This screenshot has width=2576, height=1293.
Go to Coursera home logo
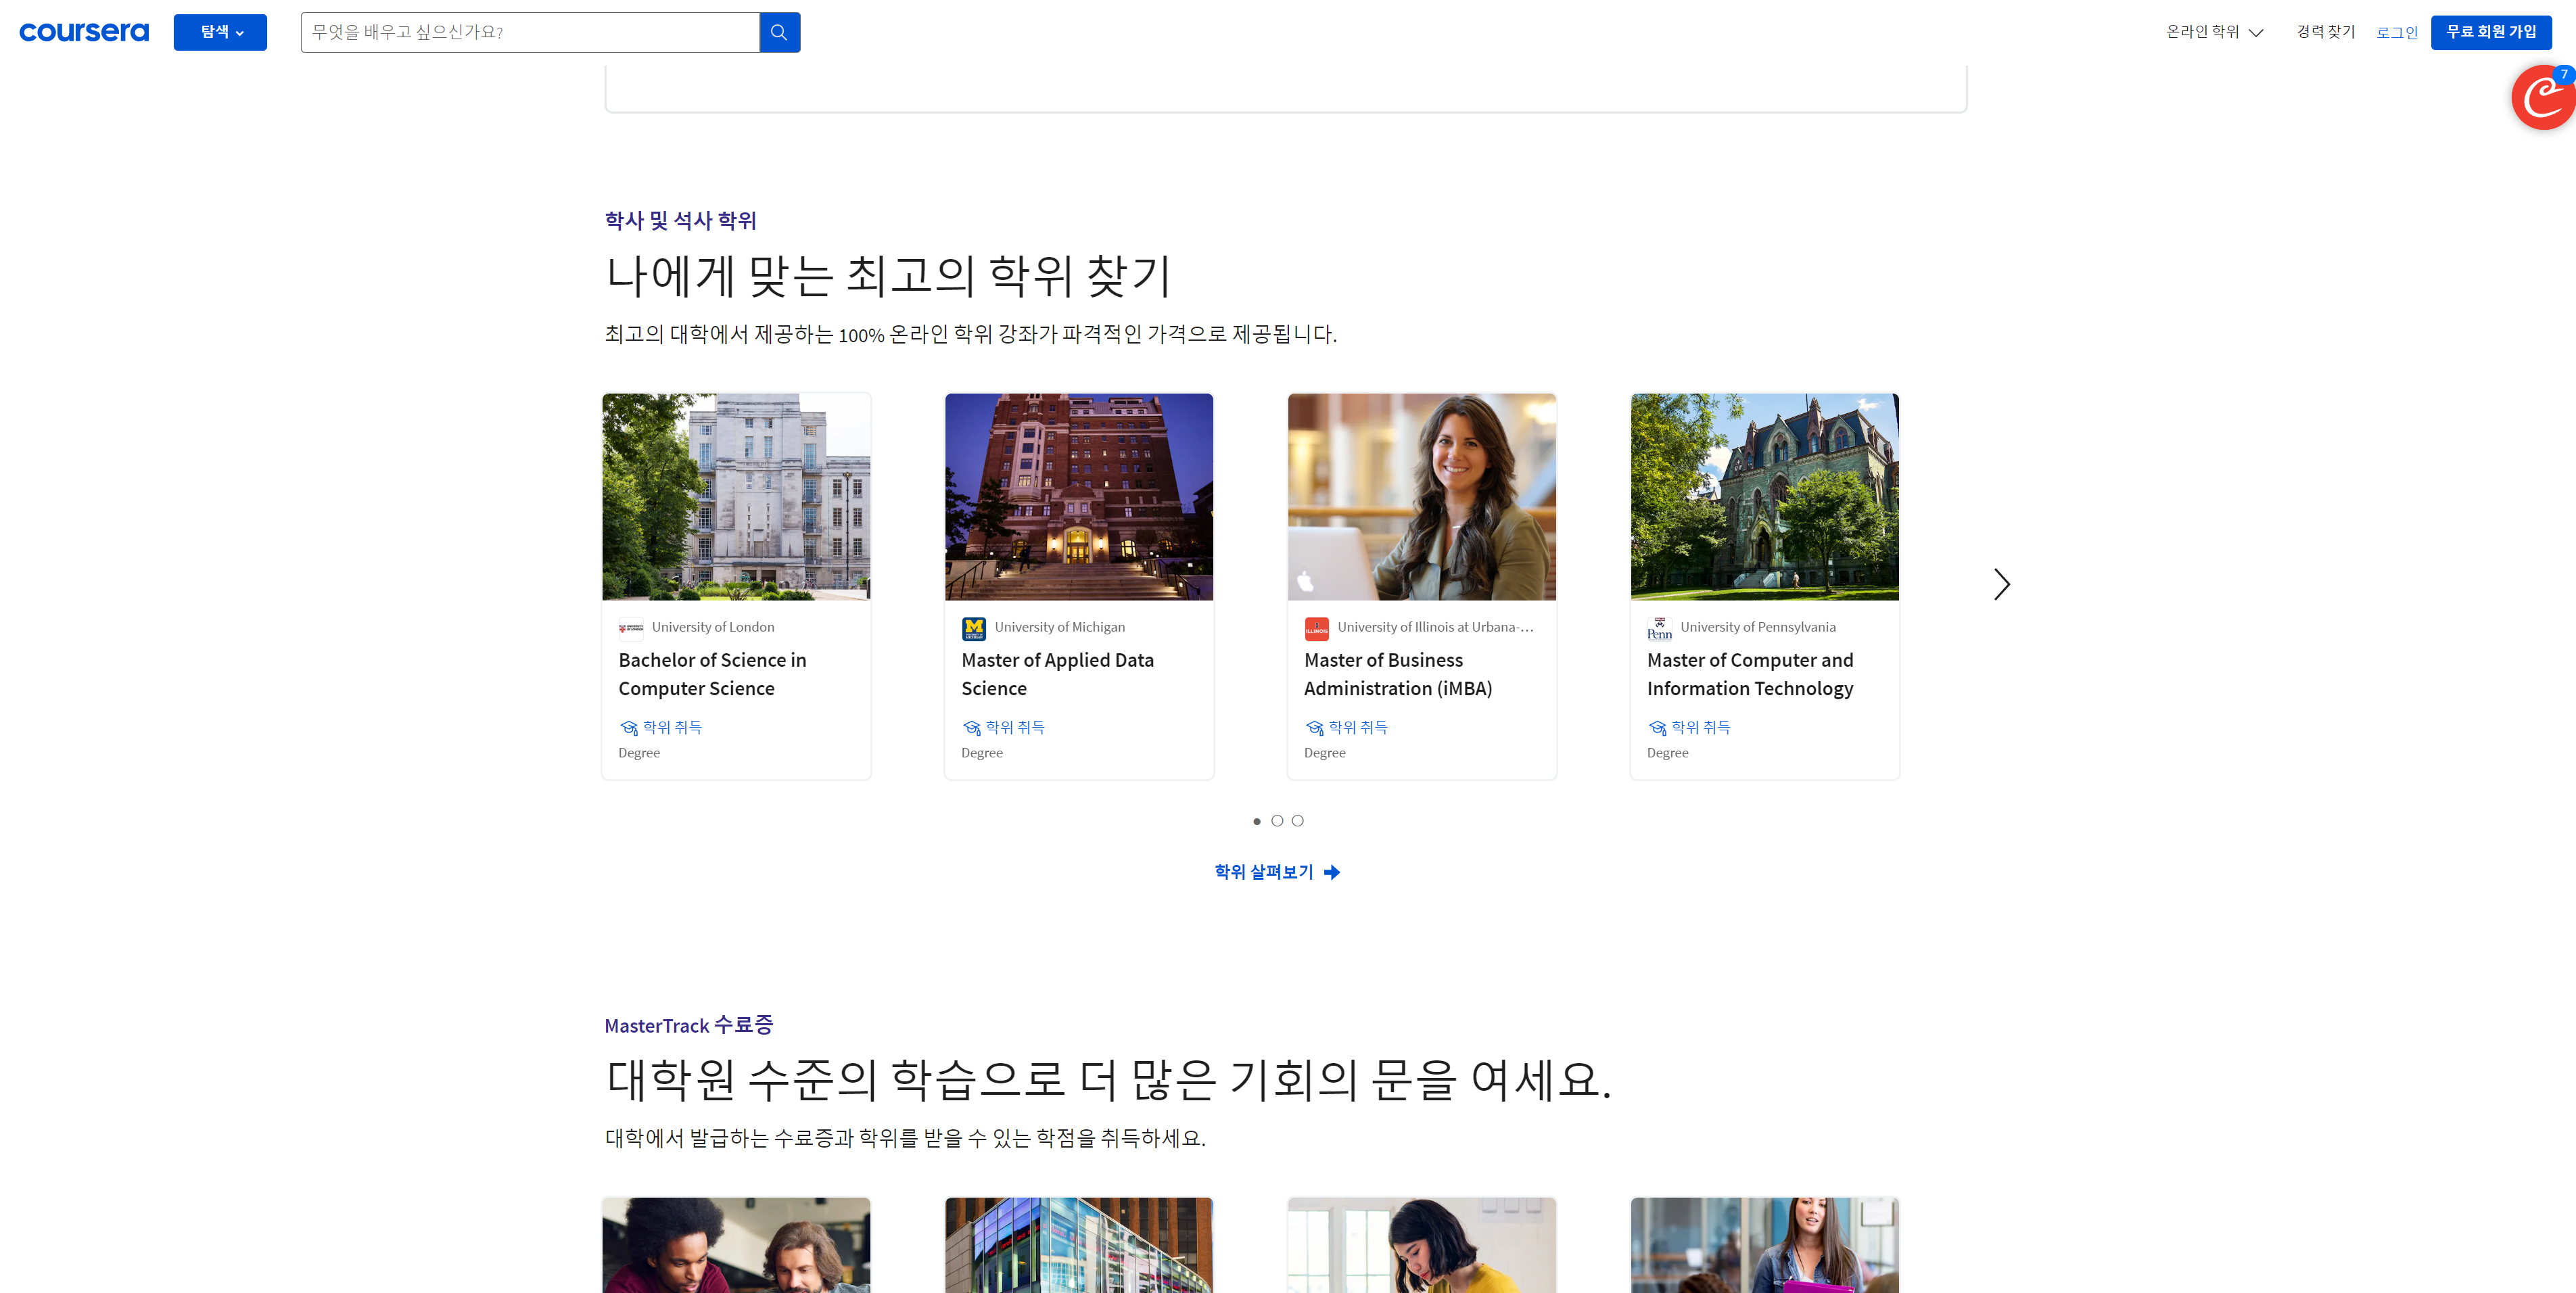click(x=84, y=32)
